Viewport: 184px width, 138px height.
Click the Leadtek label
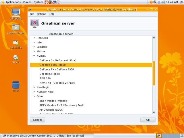(x=42, y=47)
